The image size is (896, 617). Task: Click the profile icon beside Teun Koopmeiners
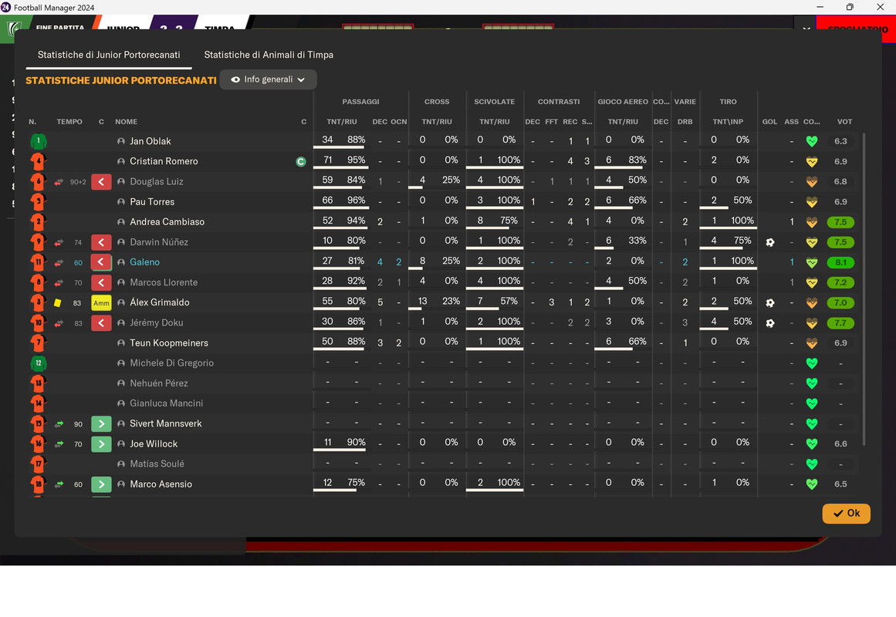(x=121, y=342)
